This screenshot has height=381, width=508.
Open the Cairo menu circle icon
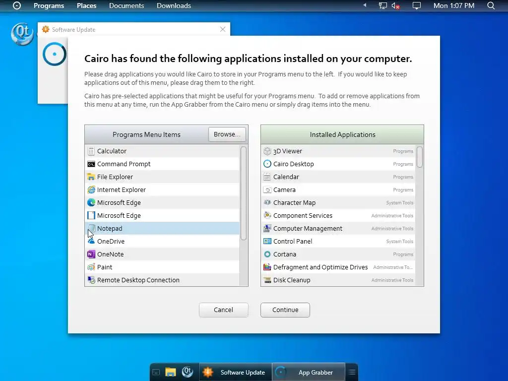[x=17, y=5]
